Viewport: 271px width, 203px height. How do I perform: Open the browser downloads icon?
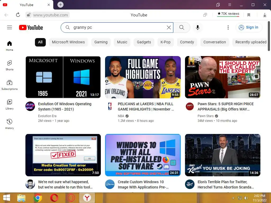[x=265, y=15]
